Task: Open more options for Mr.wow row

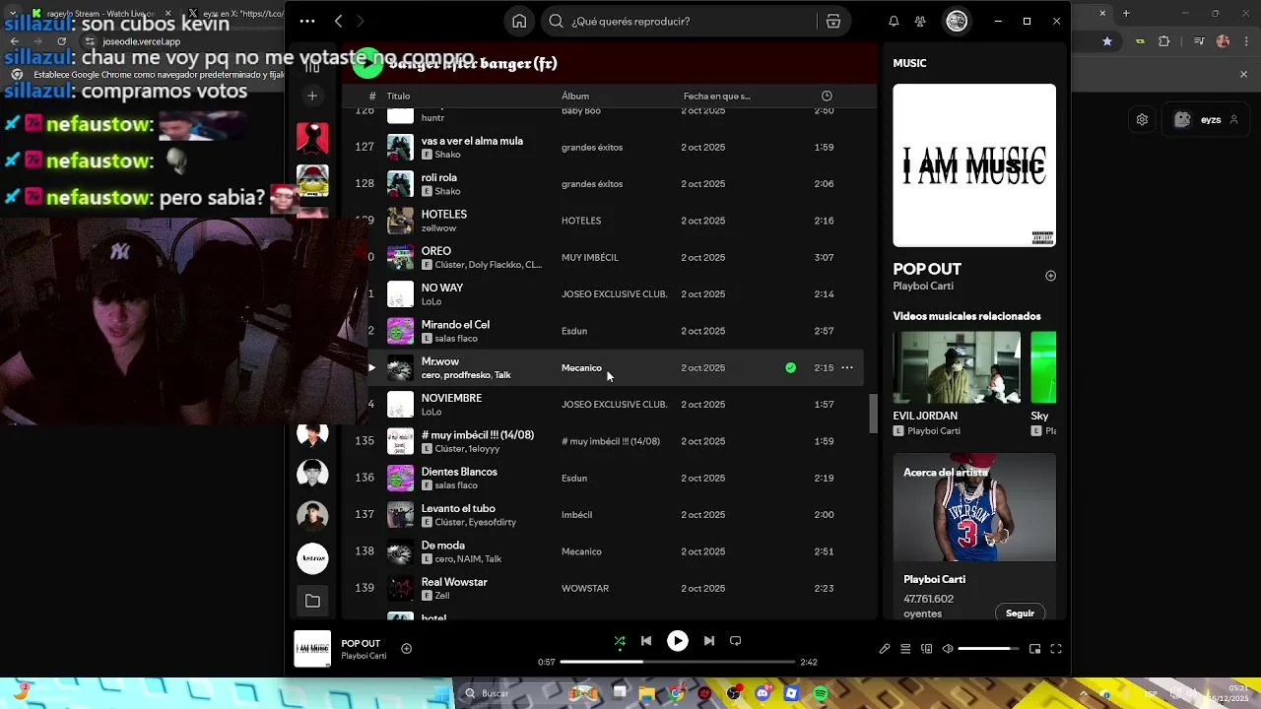Action: (847, 367)
